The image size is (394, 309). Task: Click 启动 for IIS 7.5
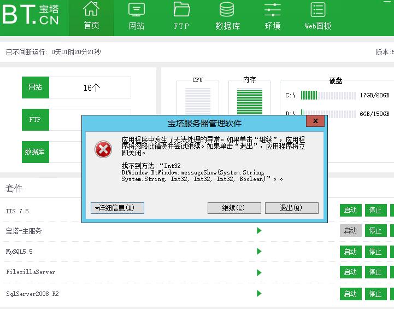[x=350, y=210]
